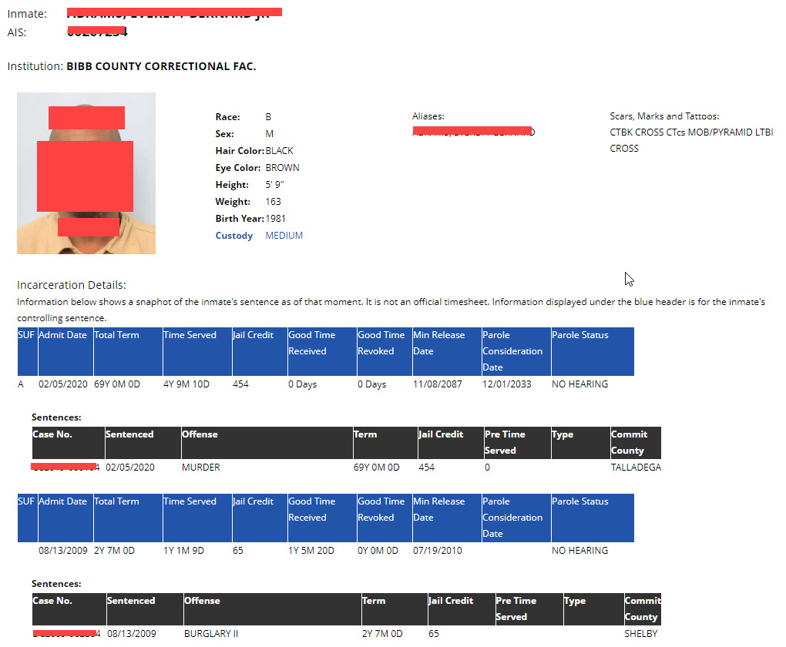
Task: Click the 1Y 1M 9D time served value
Action: point(184,551)
